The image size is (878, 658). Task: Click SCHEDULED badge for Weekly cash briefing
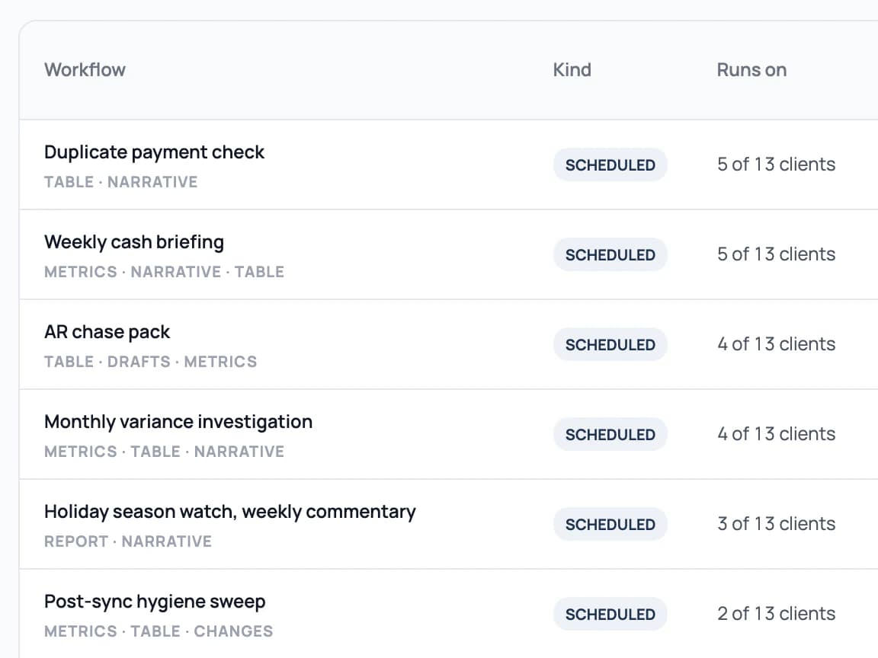point(610,254)
